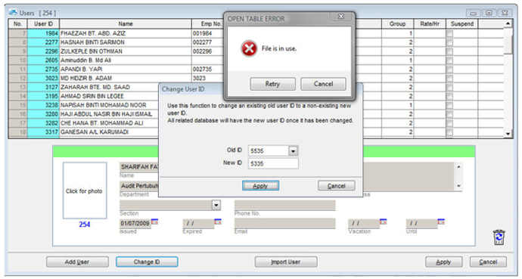Click User ID cell 3282
522x279 pixels.
click(x=44, y=123)
